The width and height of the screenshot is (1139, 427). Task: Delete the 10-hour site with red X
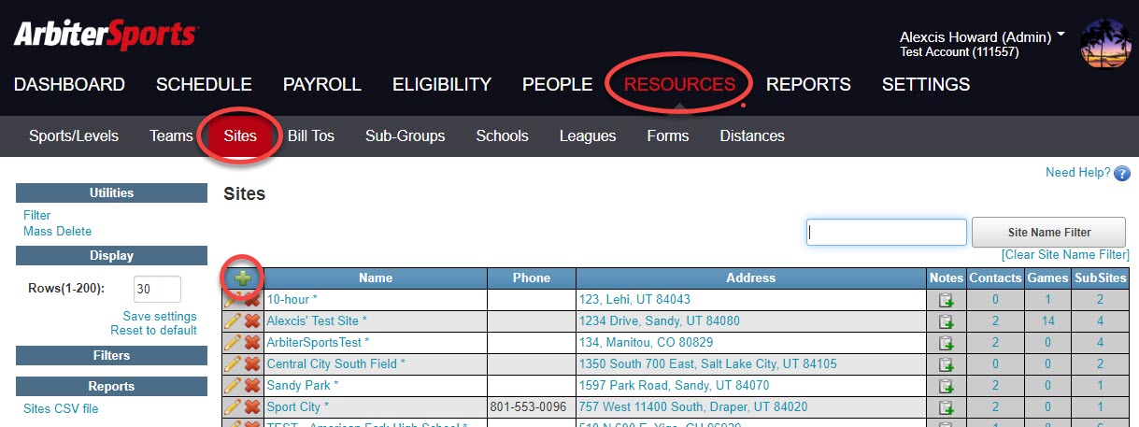click(x=252, y=300)
